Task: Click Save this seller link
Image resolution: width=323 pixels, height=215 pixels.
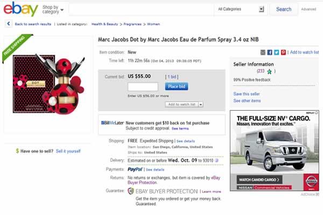Action: 247,94
